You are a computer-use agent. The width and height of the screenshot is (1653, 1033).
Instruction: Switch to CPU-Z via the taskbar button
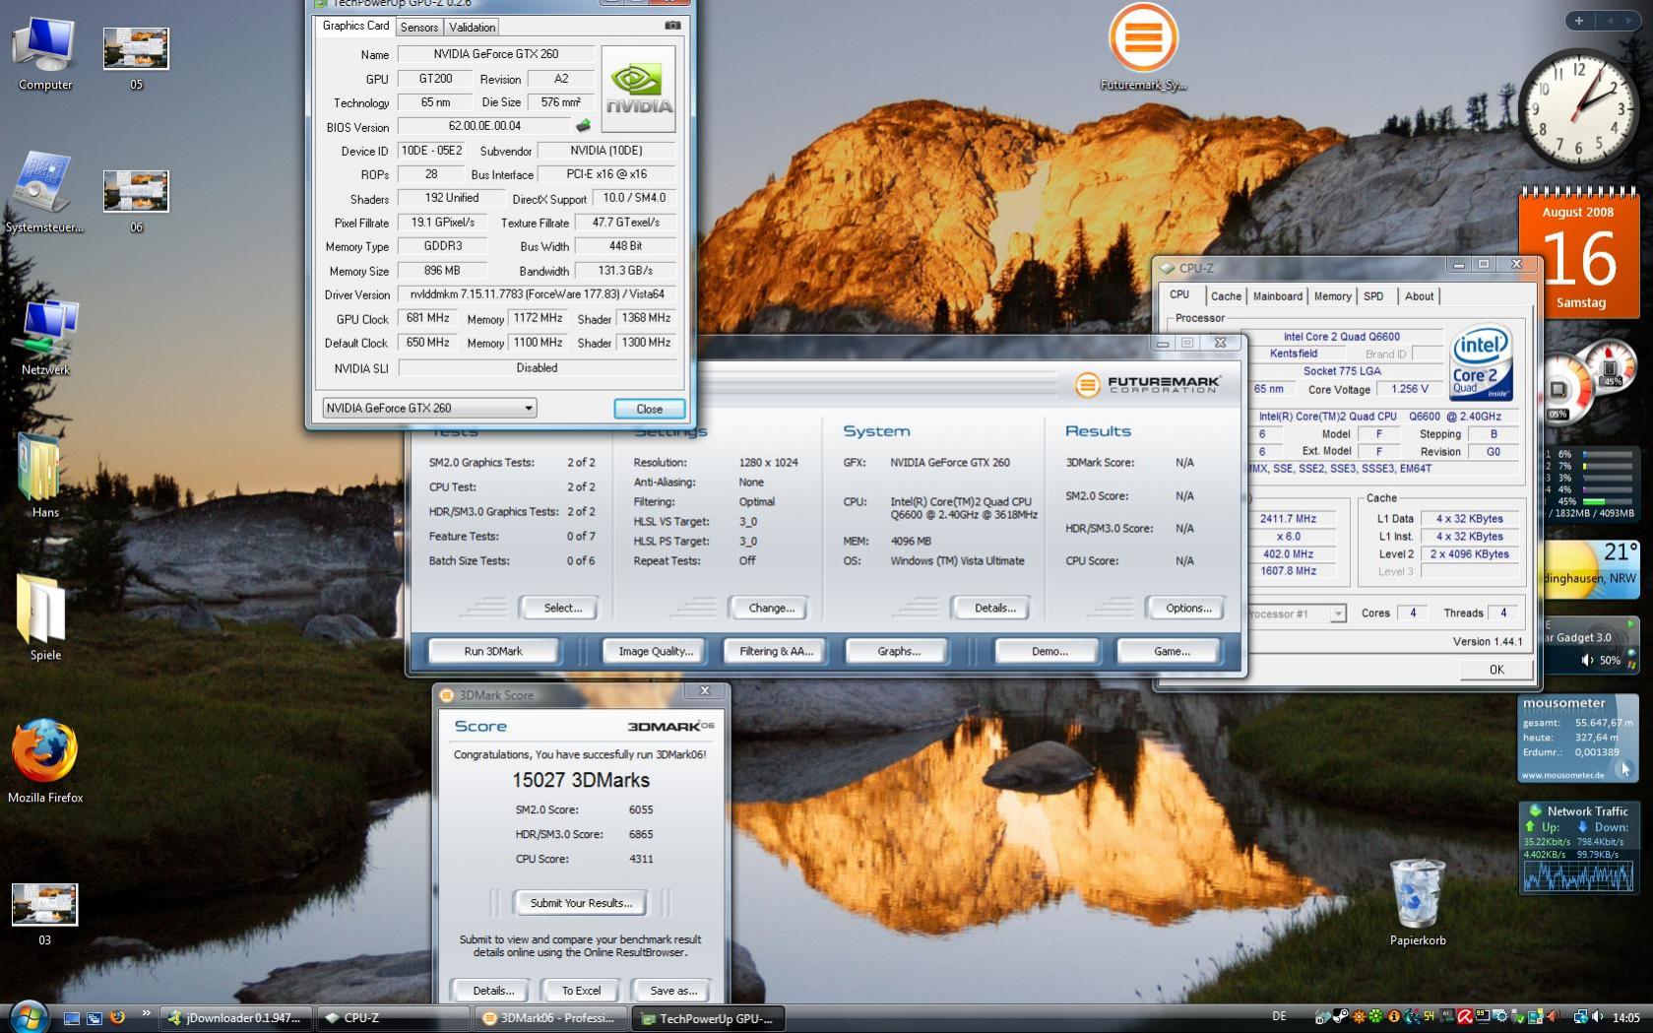click(395, 1018)
